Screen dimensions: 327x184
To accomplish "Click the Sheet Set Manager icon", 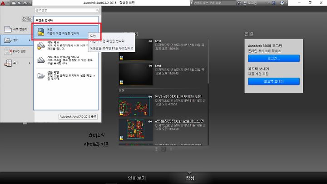I will (41, 60).
